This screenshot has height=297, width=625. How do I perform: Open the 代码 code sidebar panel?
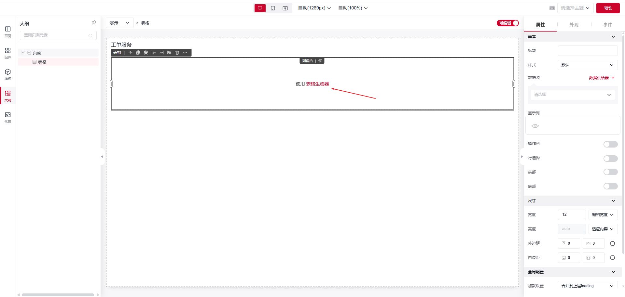(8, 117)
